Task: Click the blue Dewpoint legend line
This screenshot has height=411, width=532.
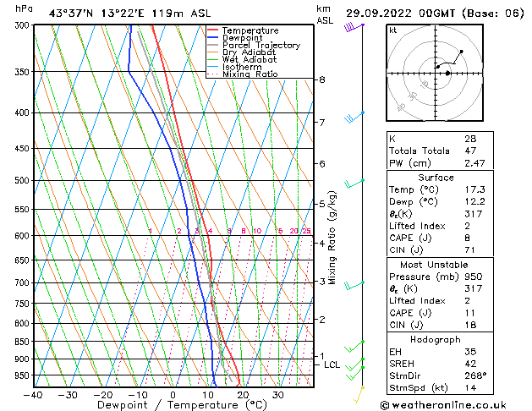Action: (x=212, y=38)
